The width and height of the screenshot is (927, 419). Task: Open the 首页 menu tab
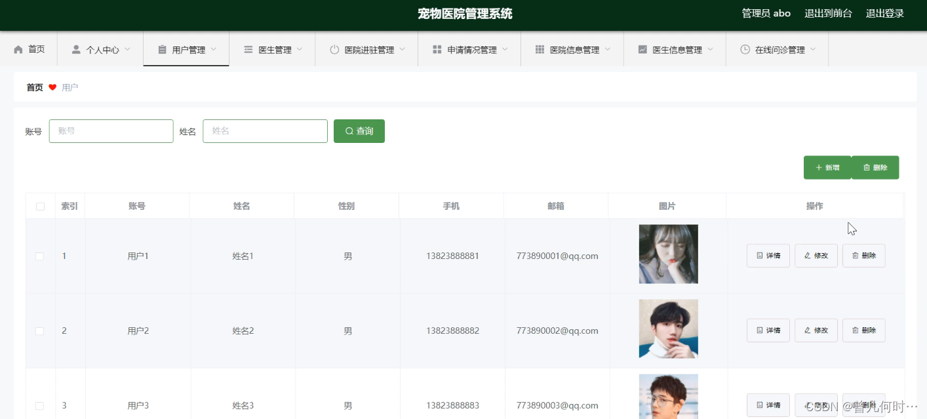click(x=29, y=49)
